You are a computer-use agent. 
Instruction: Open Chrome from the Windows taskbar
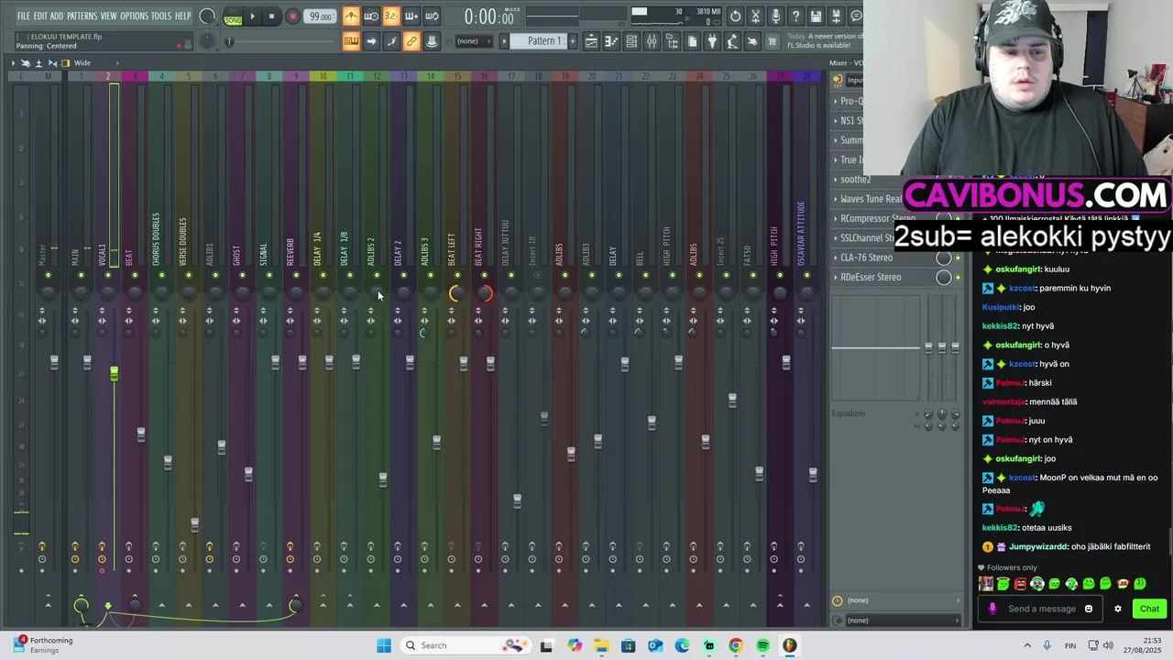[x=735, y=645]
